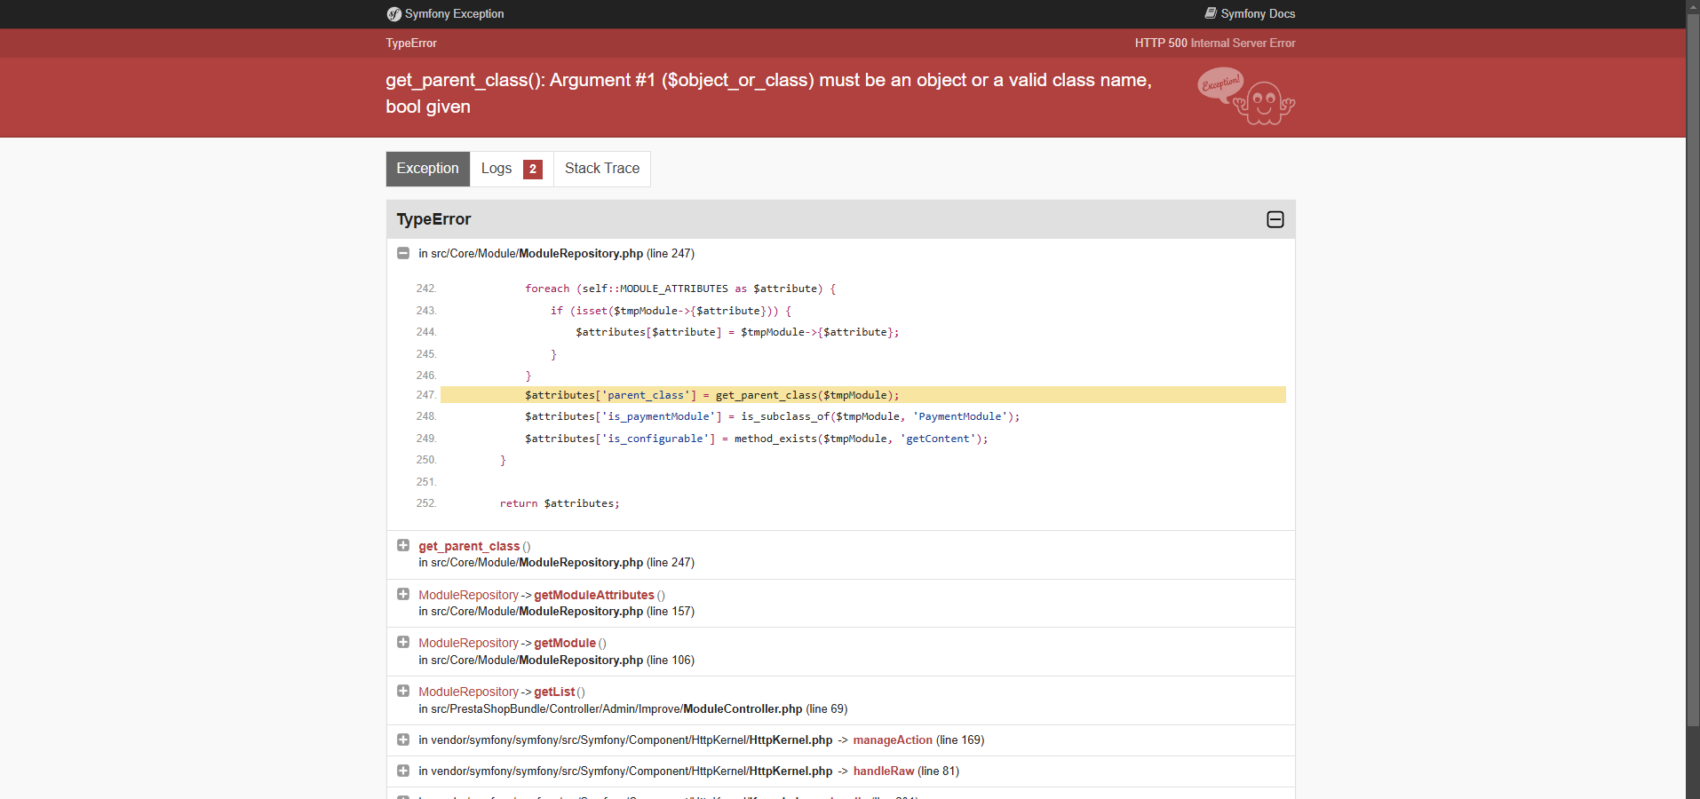The height and width of the screenshot is (799, 1700).
Task: Expand the getModuleAttributes trace entry
Action: click(402, 594)
